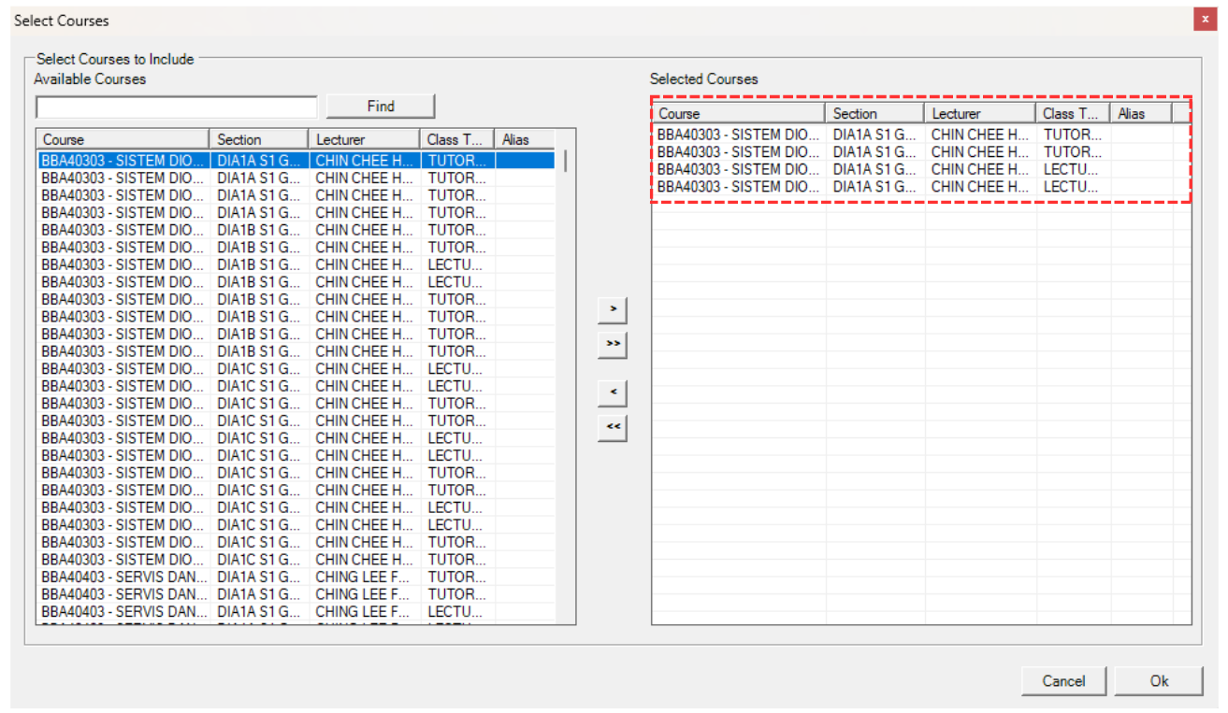Select first BBA40403 SERVIS DAN row
Viewport: 1228px width, 713px height.
[x=123, y=577]
